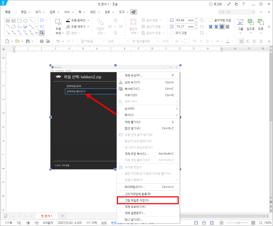
Task: Click the shape fill bucket icon
Action: [x=68, y=26]
